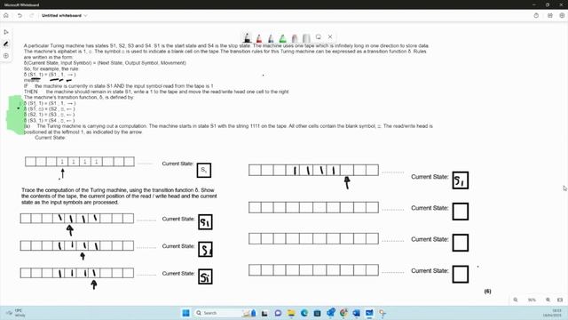568x320 pixels.
Task: Open the share icon in top right
Action: pos(550,16)
